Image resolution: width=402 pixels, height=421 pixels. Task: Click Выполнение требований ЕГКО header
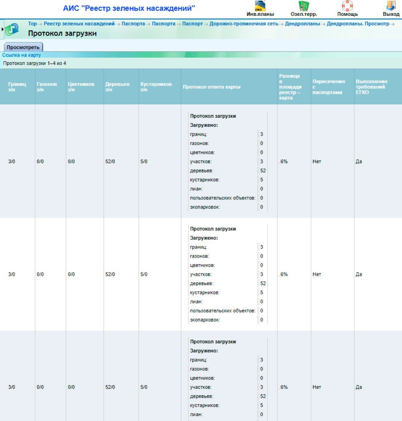[x=371, y=87]
